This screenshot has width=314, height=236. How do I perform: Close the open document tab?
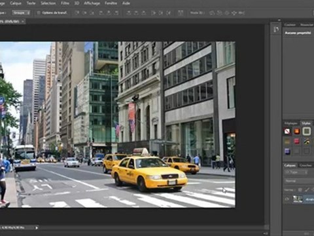point(23,22)
